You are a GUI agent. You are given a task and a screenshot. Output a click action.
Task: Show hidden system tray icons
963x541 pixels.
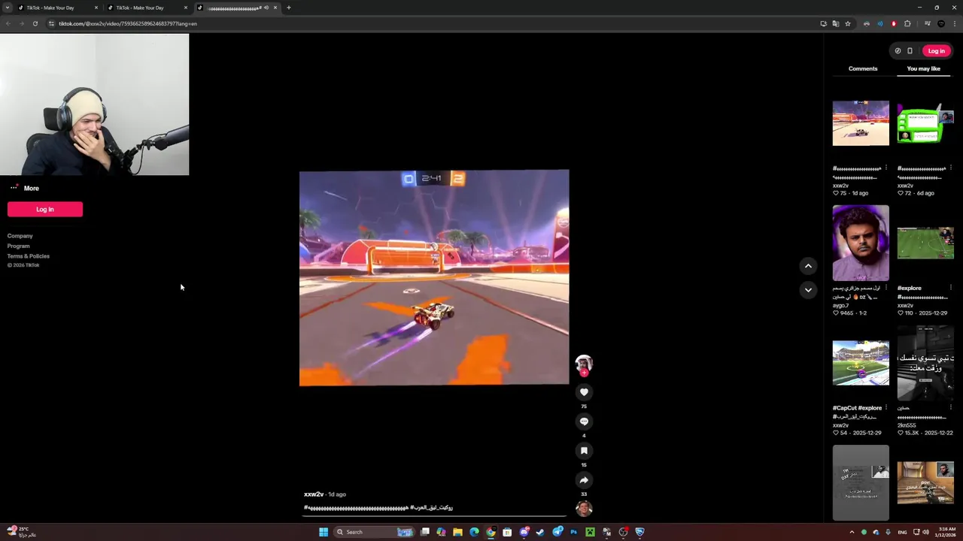pyautogui.click(x=852, y=532)
